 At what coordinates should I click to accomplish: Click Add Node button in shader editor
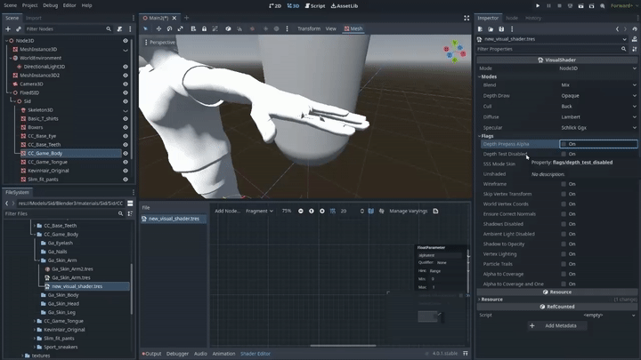(227, 211)
